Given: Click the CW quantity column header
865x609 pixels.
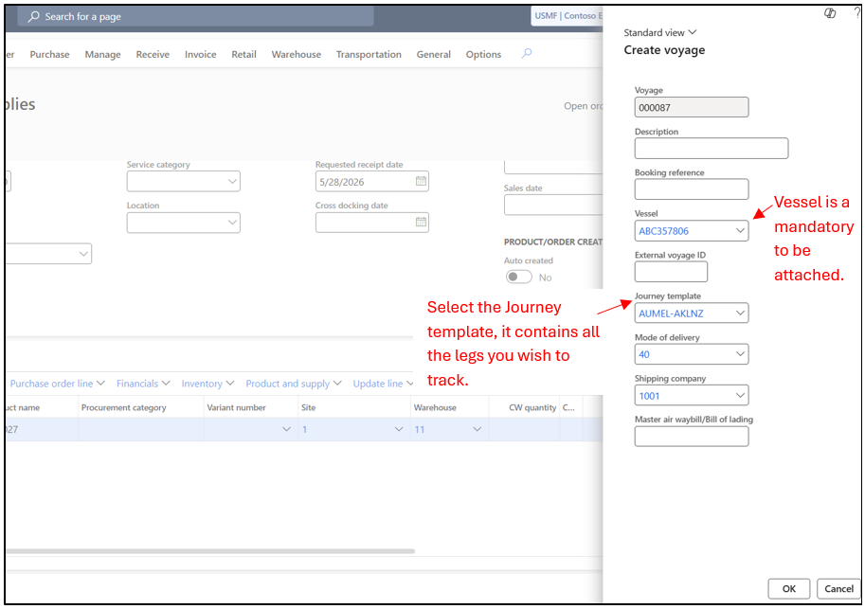Looking at the screenshot, I should point(532,407).
